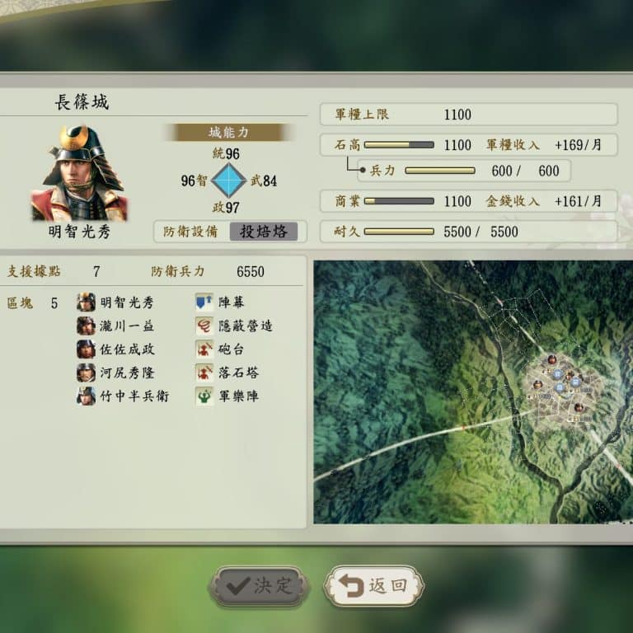The height and width of the screenshot is (633, 633).
Task: Click the 石高 progress bar
Action: tap(399, 145)
